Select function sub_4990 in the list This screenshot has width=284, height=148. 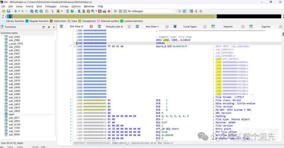(x=14, y=135)
